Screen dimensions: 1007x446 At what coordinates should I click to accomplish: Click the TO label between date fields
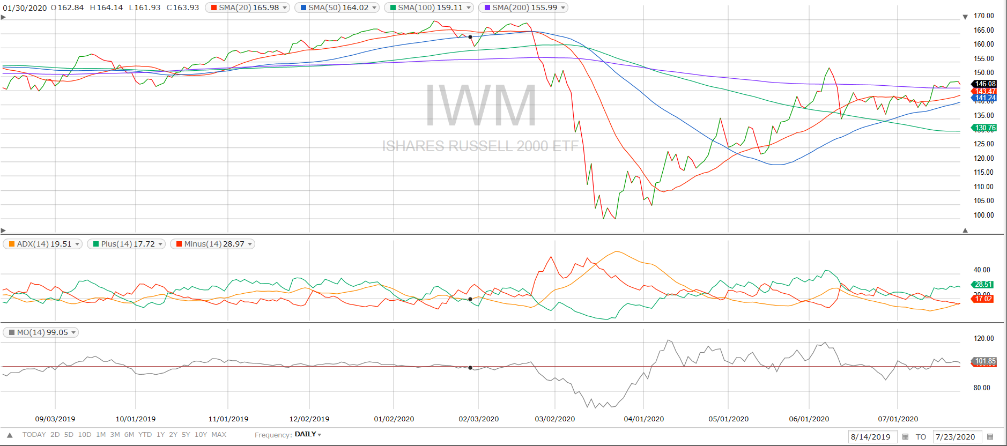(921, 437)
